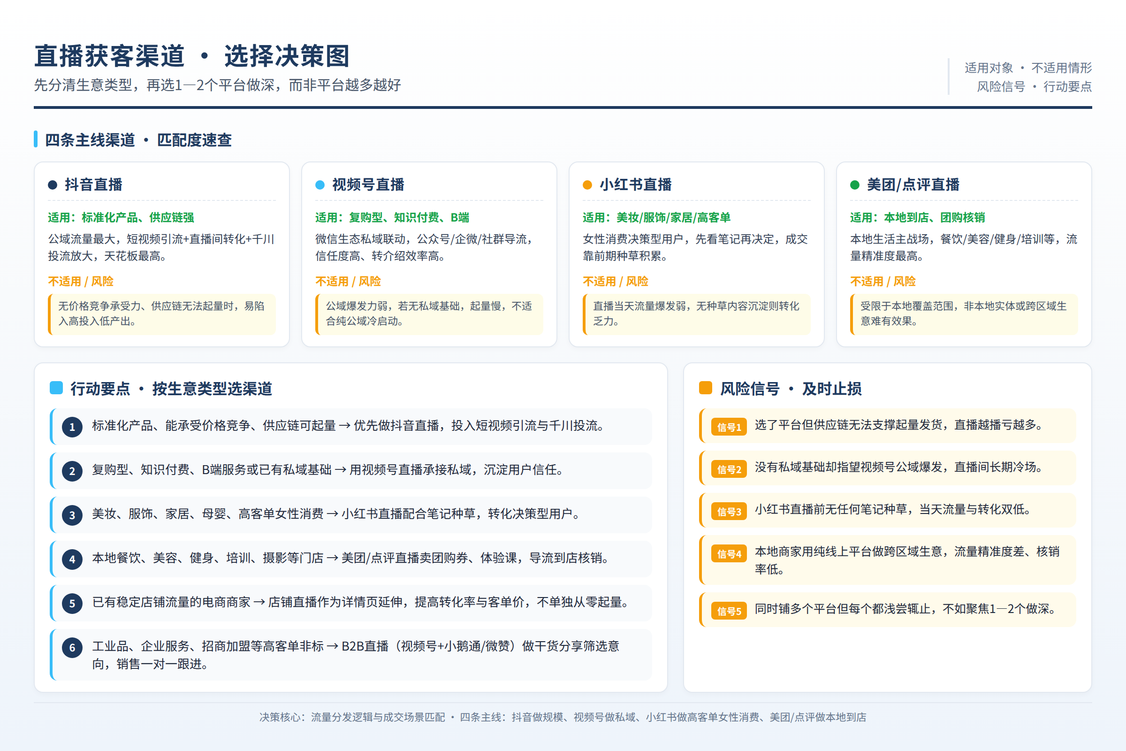Screen dimensions: 1126x751
Task: Select the 抖音直播 card heading
Action: [x=94, y=185]
